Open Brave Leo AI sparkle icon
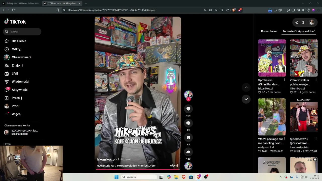This screenshot has width=322, height=181. click(303, 10)
